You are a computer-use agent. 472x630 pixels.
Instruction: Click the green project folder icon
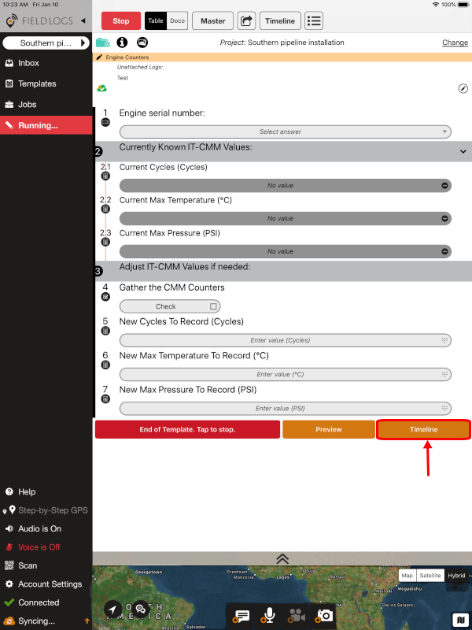pos(103,43)
